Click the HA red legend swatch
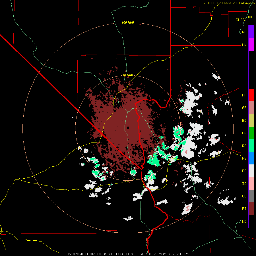Screen dimensions: 256x256 point(251,95)
